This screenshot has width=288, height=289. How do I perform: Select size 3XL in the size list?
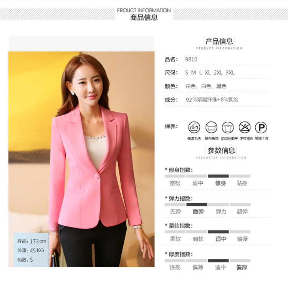(x=230, y=73)
